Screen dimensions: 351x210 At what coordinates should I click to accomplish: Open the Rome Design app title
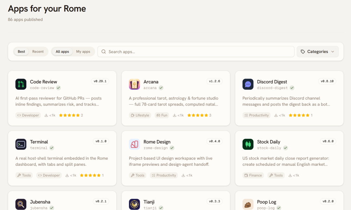(157, 142)
